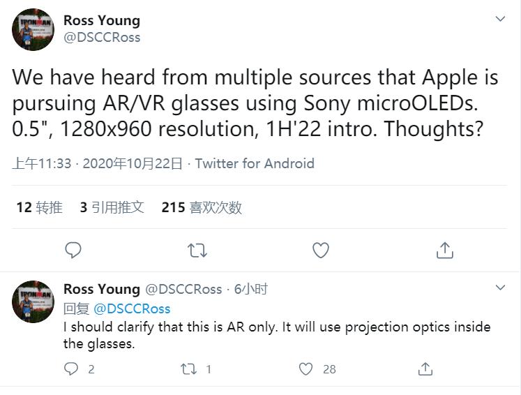The width and height of the screenshot is (521, 395).
Task: Click the @DSCCRoss handle under the name
Action: tap(102, 38)
